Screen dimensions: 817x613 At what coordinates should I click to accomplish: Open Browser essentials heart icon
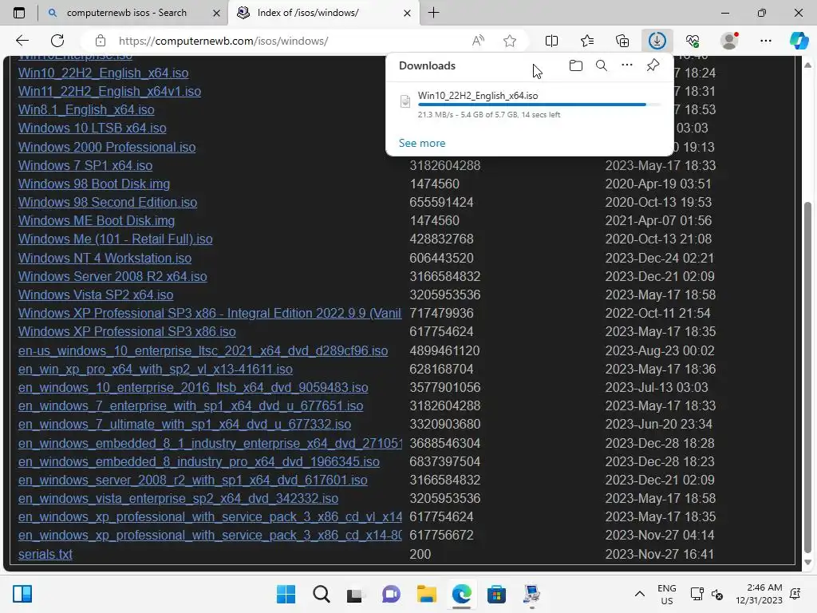click(693, 41)
